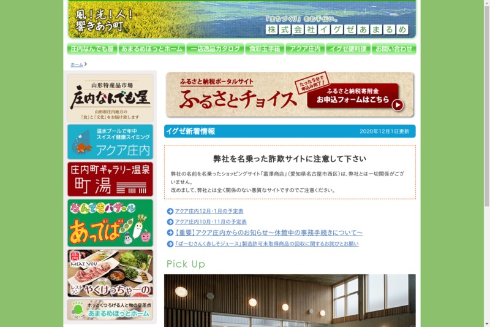Open the 庄内なんでも屋 sidebar banner

pos(110,98)
